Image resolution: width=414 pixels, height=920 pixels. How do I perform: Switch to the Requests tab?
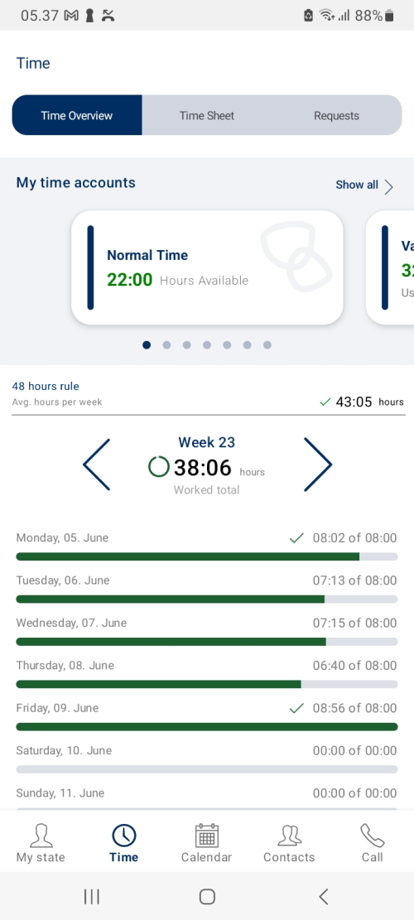coord(337,116)
